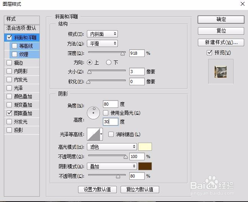Open the 样式 style dropdown 内斜面
Viewport: 248px width, 202px height.
pos(102,34)
